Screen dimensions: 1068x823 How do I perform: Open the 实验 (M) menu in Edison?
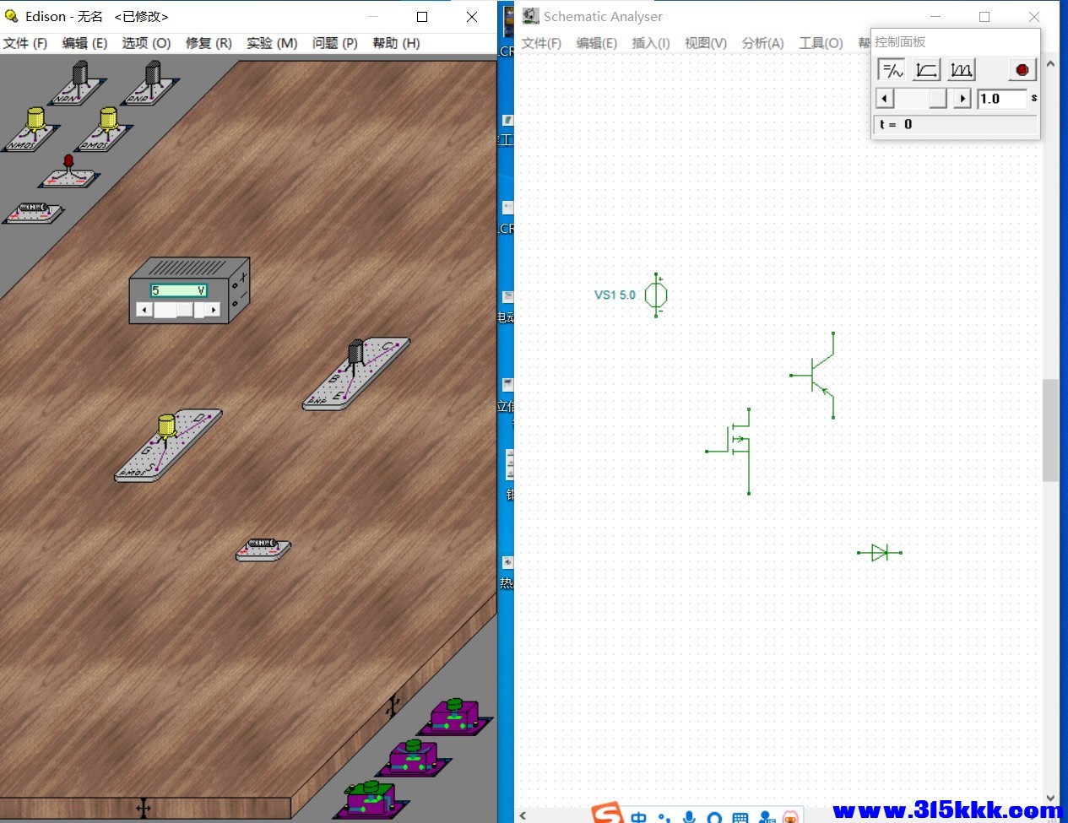pyautogui.click(x=272, y=43)
